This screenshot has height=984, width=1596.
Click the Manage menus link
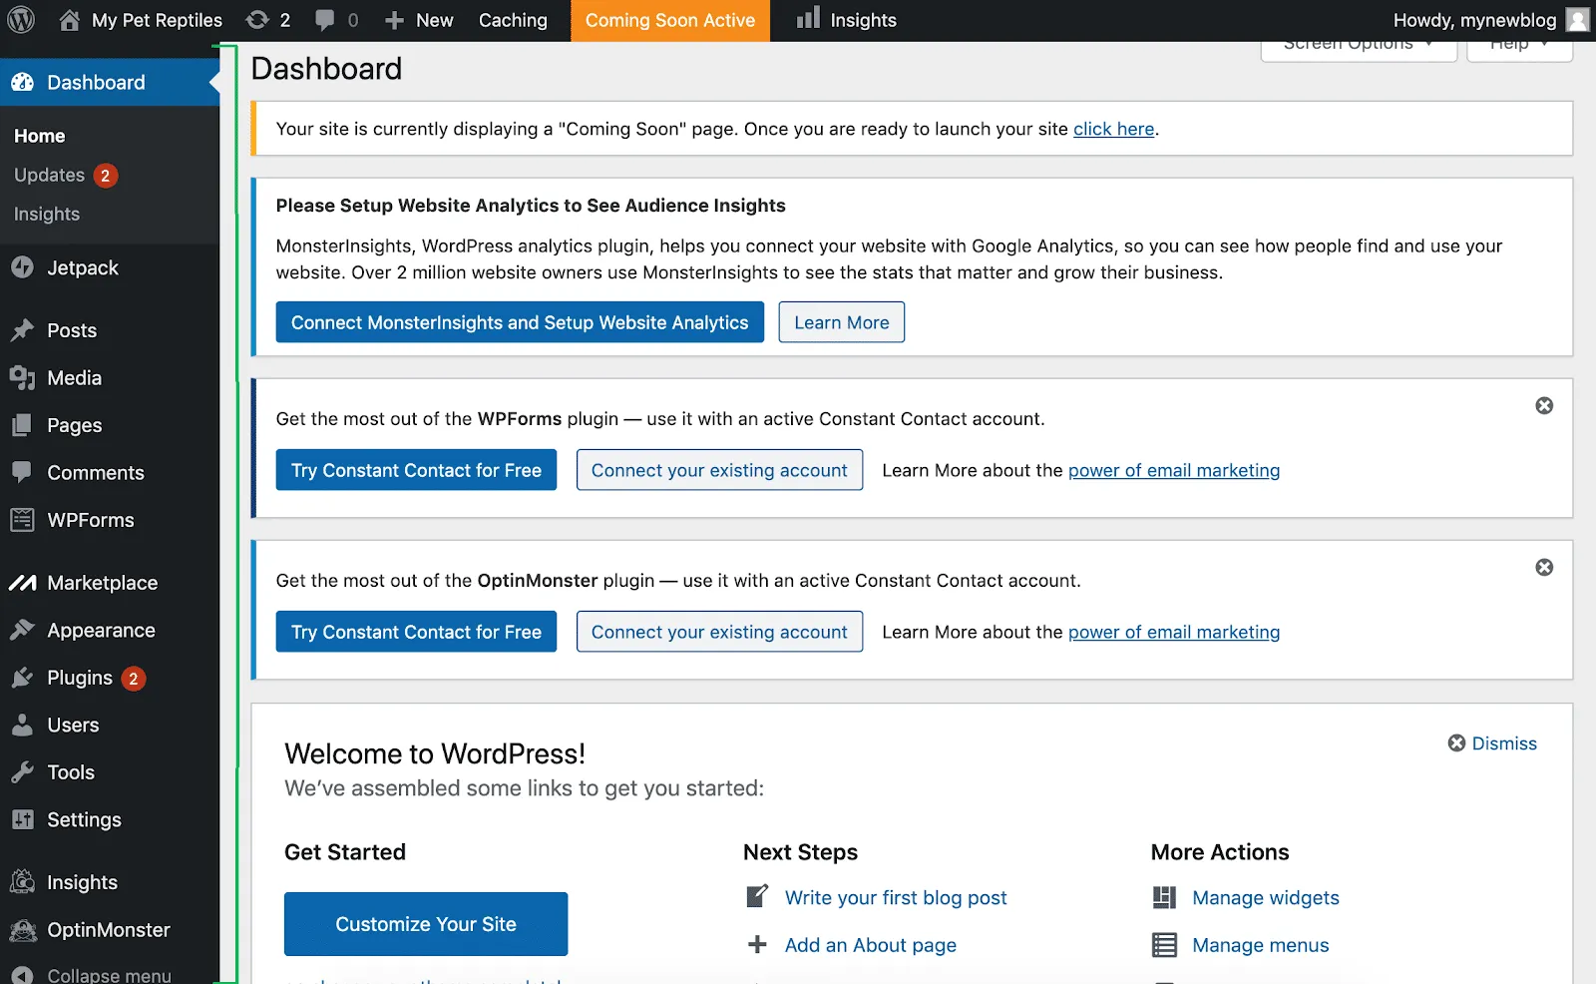tap(1261, 945)
